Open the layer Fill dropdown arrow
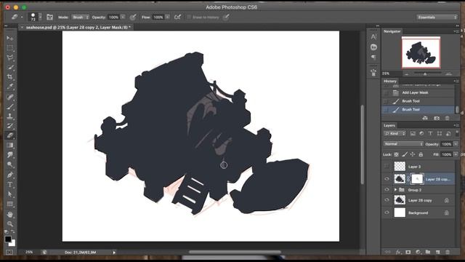The width and height of the screenshot is (465, 262). click(456, 154)
